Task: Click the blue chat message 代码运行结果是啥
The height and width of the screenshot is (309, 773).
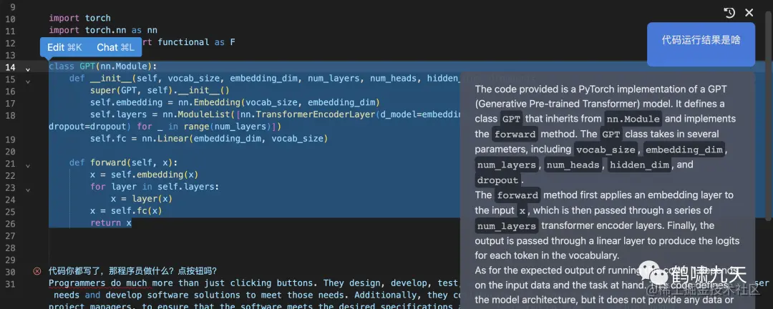Action: [701, 44]
